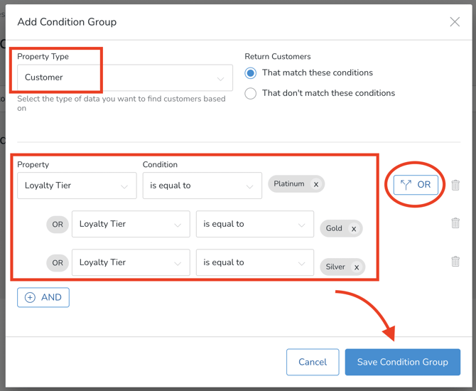The height and width of the screenshot is (391, 476).
Task: Close the Add Condition Group dialog
Action: pos(455,22)
